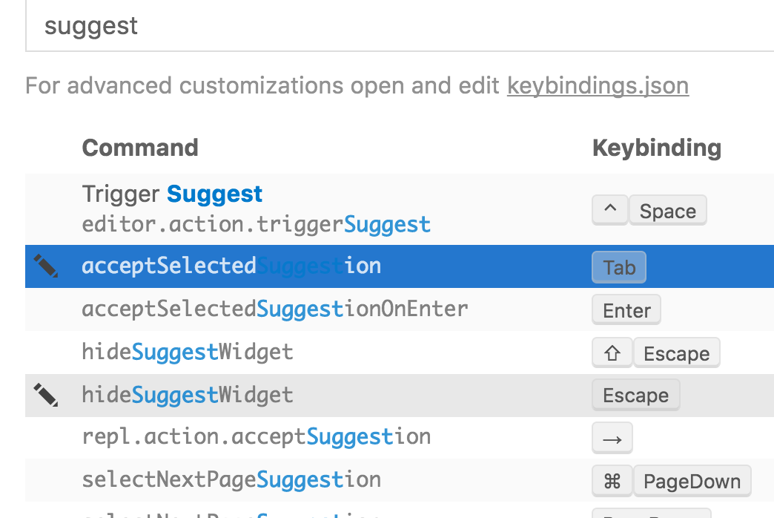This screenshot has height=518, width=774.
Task: Click the search field containing 'suggest'
Action: pos(399,27)
